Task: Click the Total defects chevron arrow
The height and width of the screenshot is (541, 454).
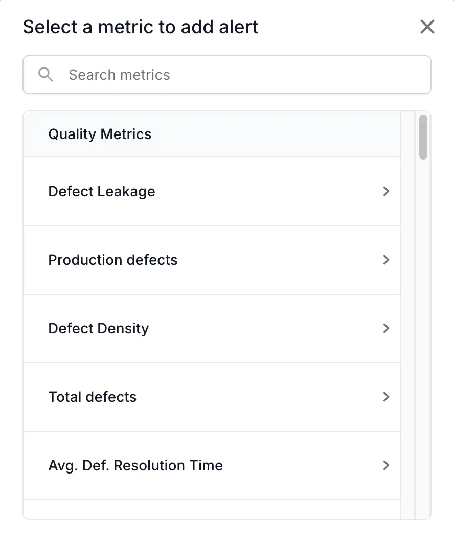Action: (x=386, y=397)
